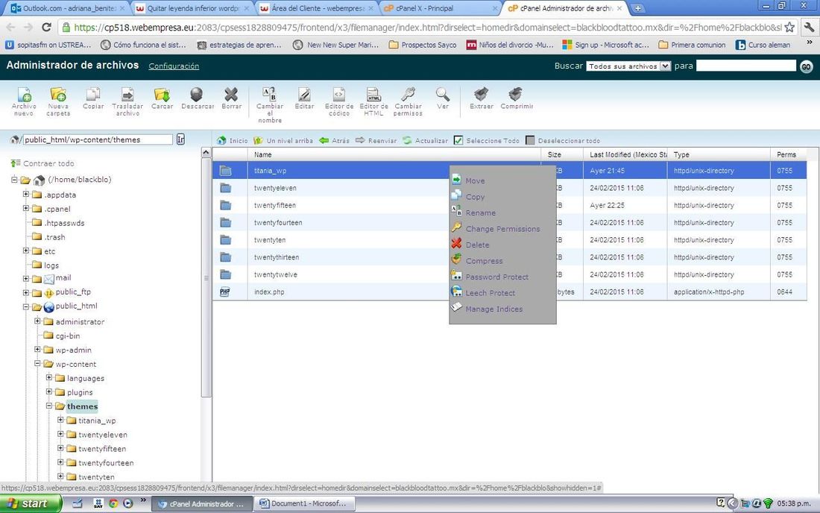The height and width of the screenshot is (513, 820).
Task: Click the public_html/wp-content/themes path field
Action: pos(97,139)
